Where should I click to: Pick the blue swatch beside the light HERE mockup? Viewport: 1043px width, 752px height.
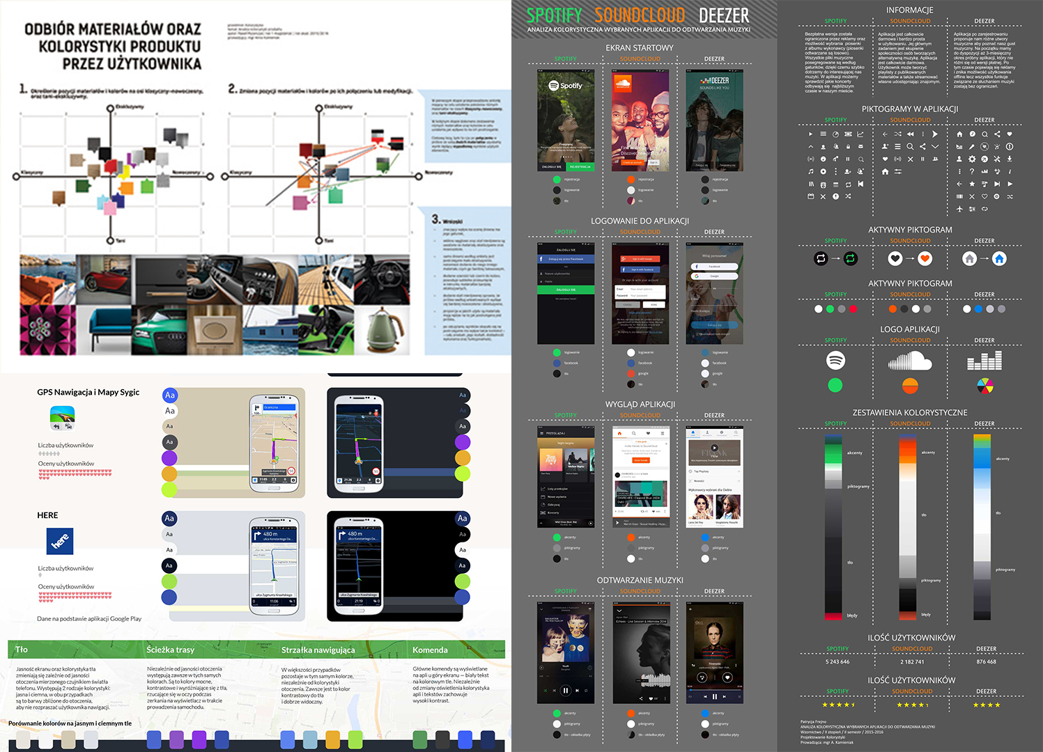click(x=169, y=597)
